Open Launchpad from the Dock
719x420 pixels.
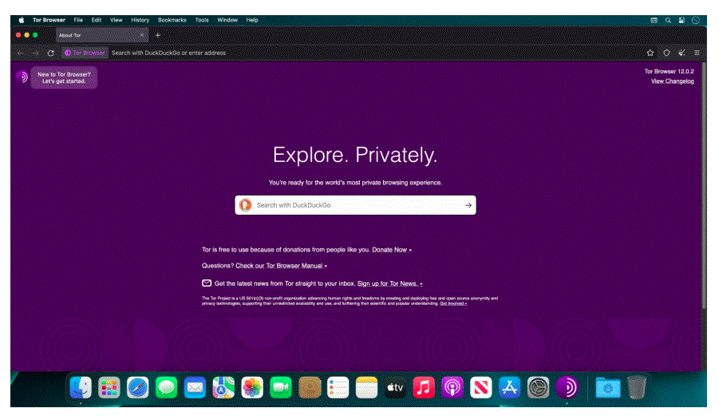point(109,388)
